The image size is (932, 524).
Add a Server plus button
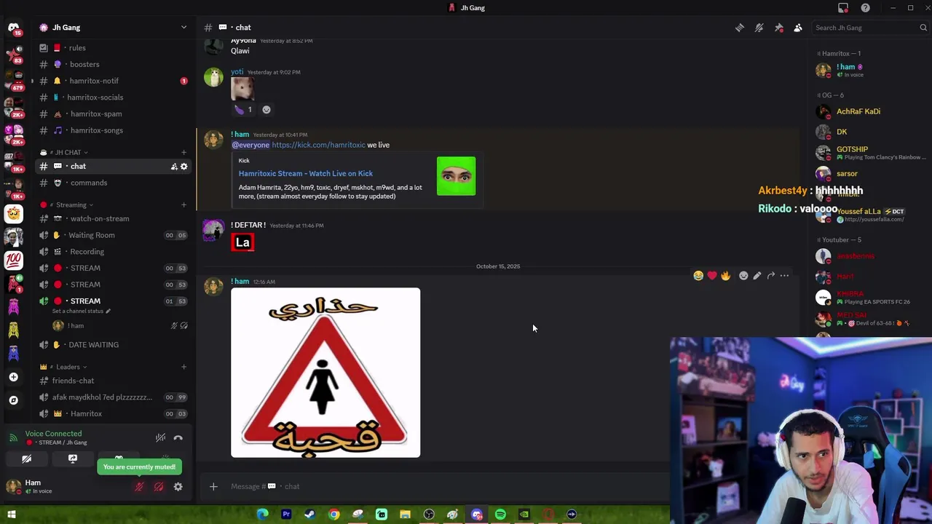point(13,377)
